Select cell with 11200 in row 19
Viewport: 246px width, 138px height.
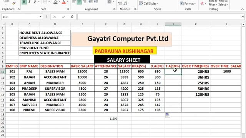pos(106,118)
